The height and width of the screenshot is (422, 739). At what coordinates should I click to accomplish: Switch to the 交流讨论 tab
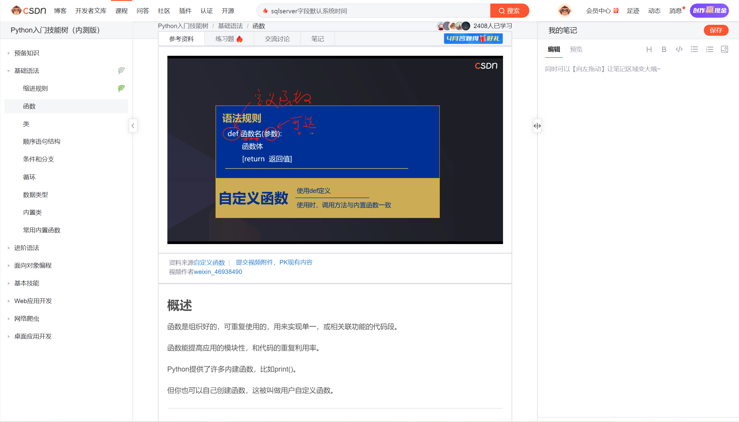(277, 39)
